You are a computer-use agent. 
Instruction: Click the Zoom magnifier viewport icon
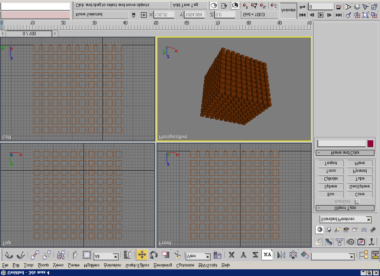coord(348,15)
